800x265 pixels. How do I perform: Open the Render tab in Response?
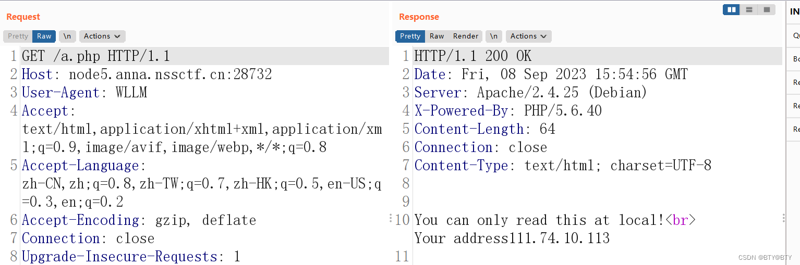pos(466,36)
